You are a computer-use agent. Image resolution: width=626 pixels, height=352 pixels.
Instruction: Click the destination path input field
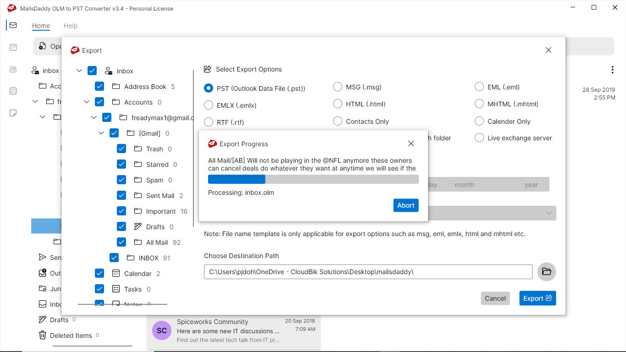click(x=368, y=272)
